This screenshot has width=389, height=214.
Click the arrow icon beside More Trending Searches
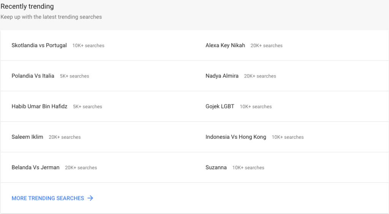click(x=90, y=198)
